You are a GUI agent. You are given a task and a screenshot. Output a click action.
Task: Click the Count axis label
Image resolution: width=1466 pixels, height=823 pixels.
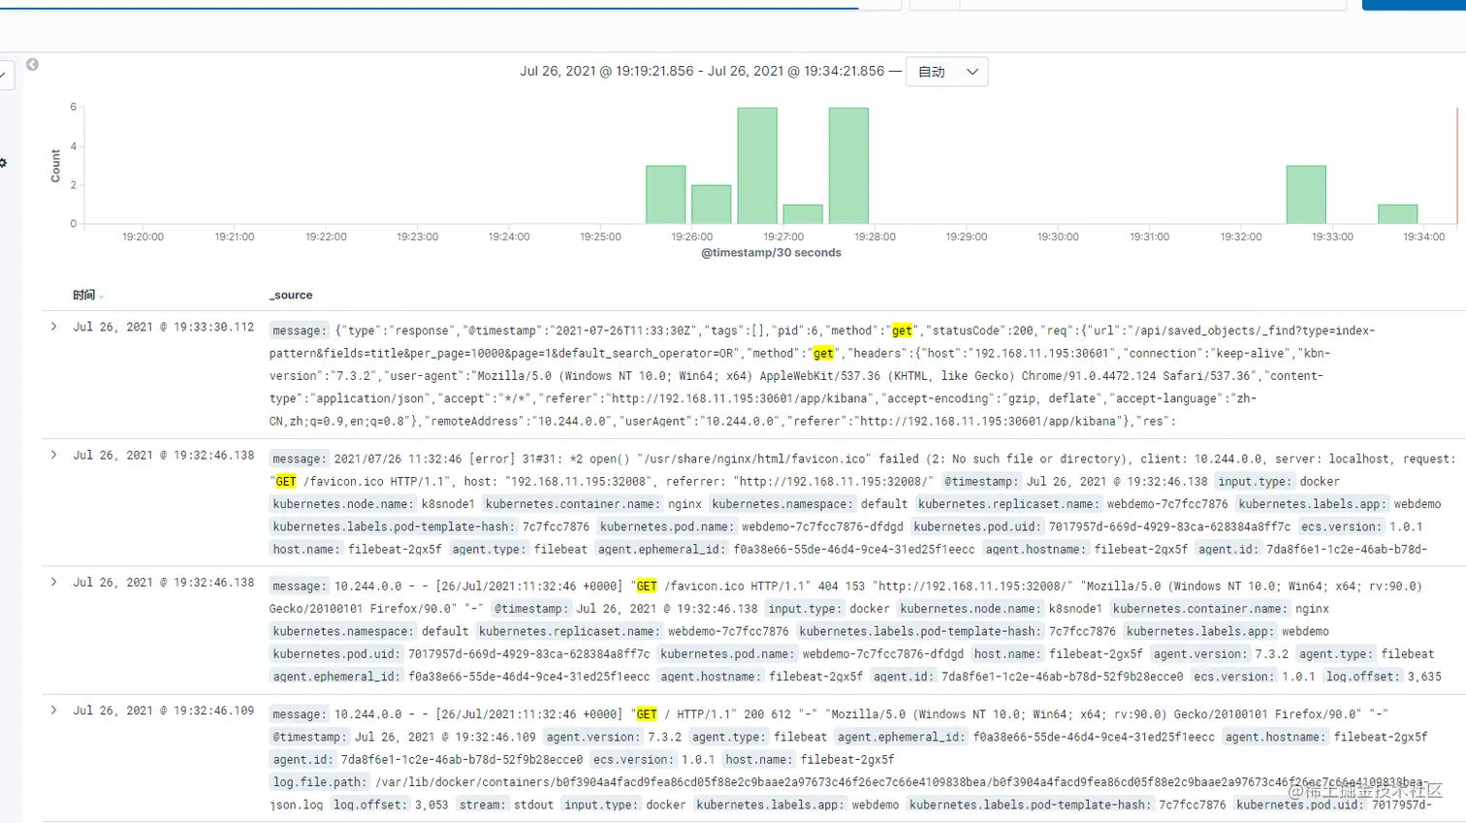click(x=55, y=166)
